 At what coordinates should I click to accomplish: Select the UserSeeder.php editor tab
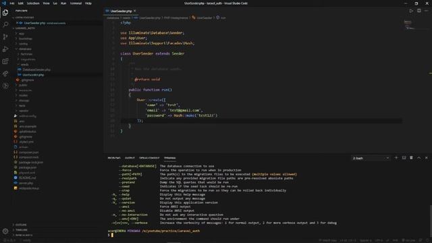[121, 11]
